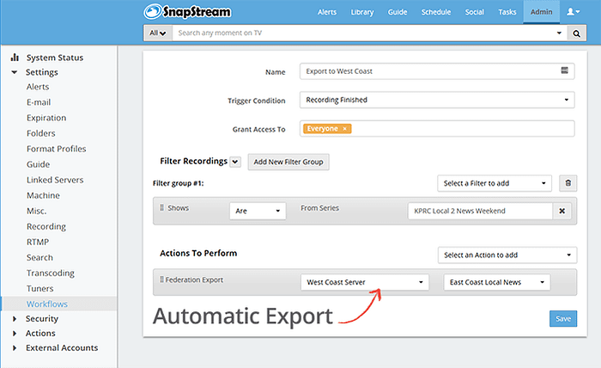Click the SnapStream logo
This screenshot has height=368, width=601.
[x=187, y=12]
